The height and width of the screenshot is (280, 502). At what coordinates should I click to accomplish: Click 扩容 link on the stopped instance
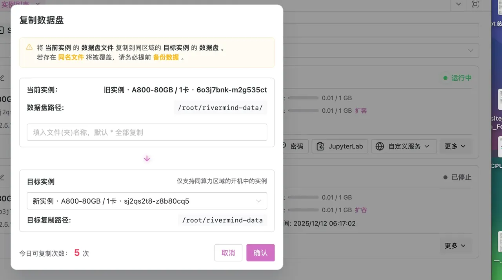click(x=361, y=210)
